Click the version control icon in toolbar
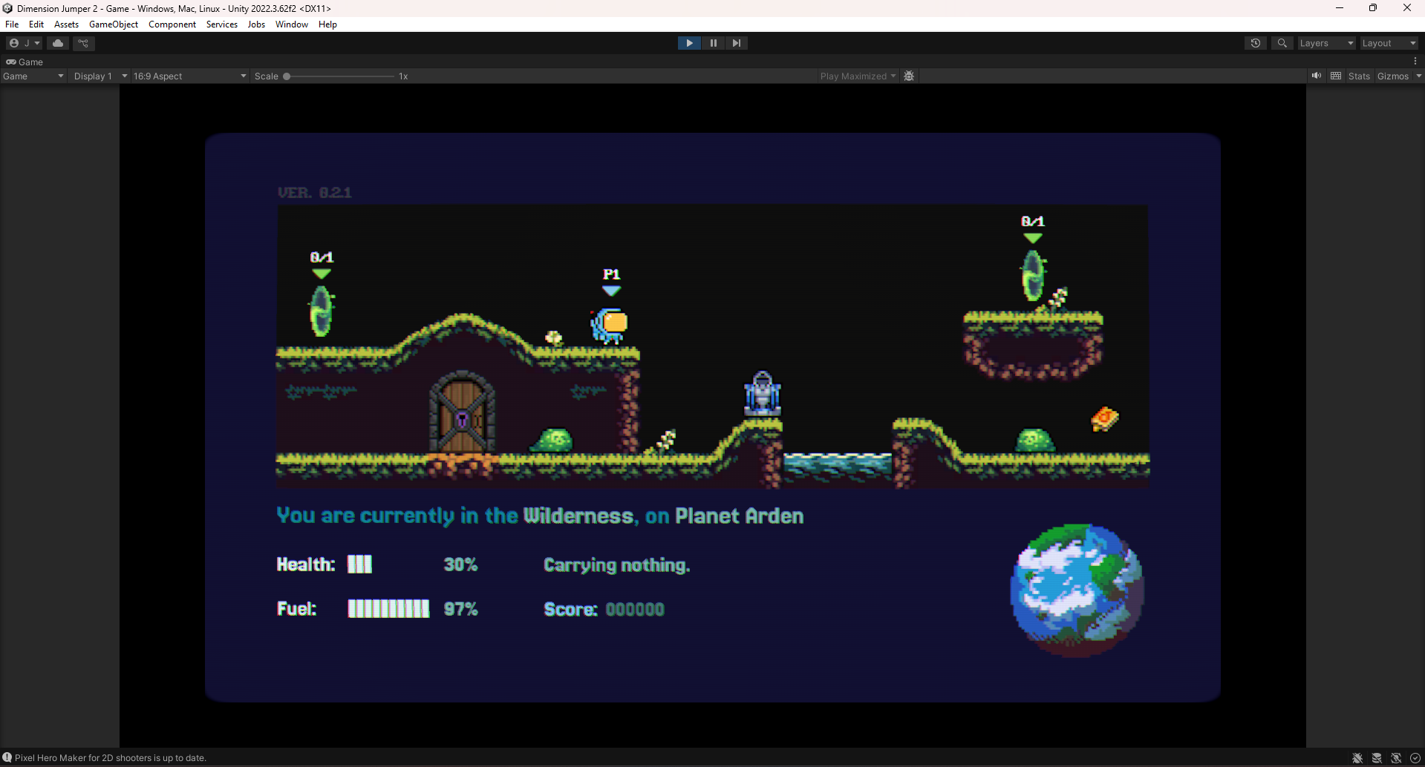1425x767 pixels. [83, 43]
